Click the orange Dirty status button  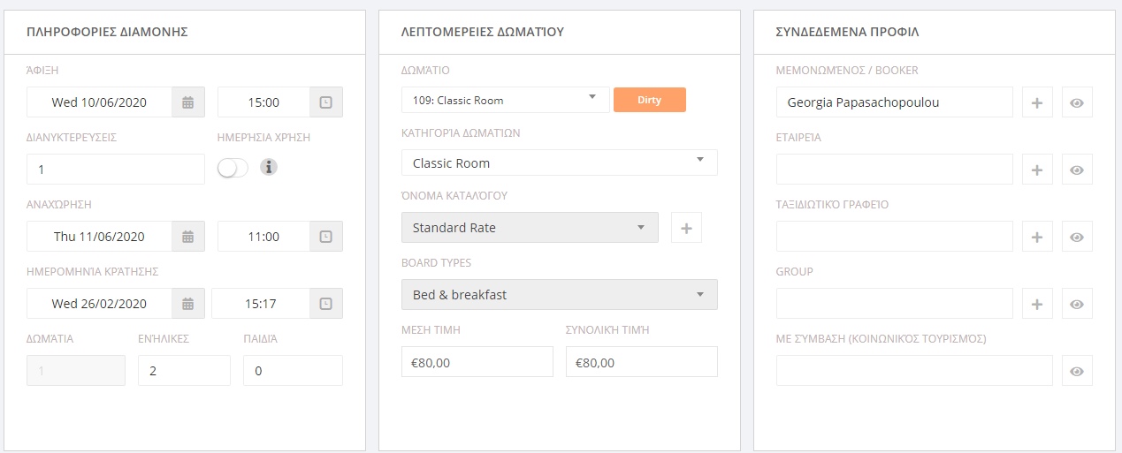[650, 100]
